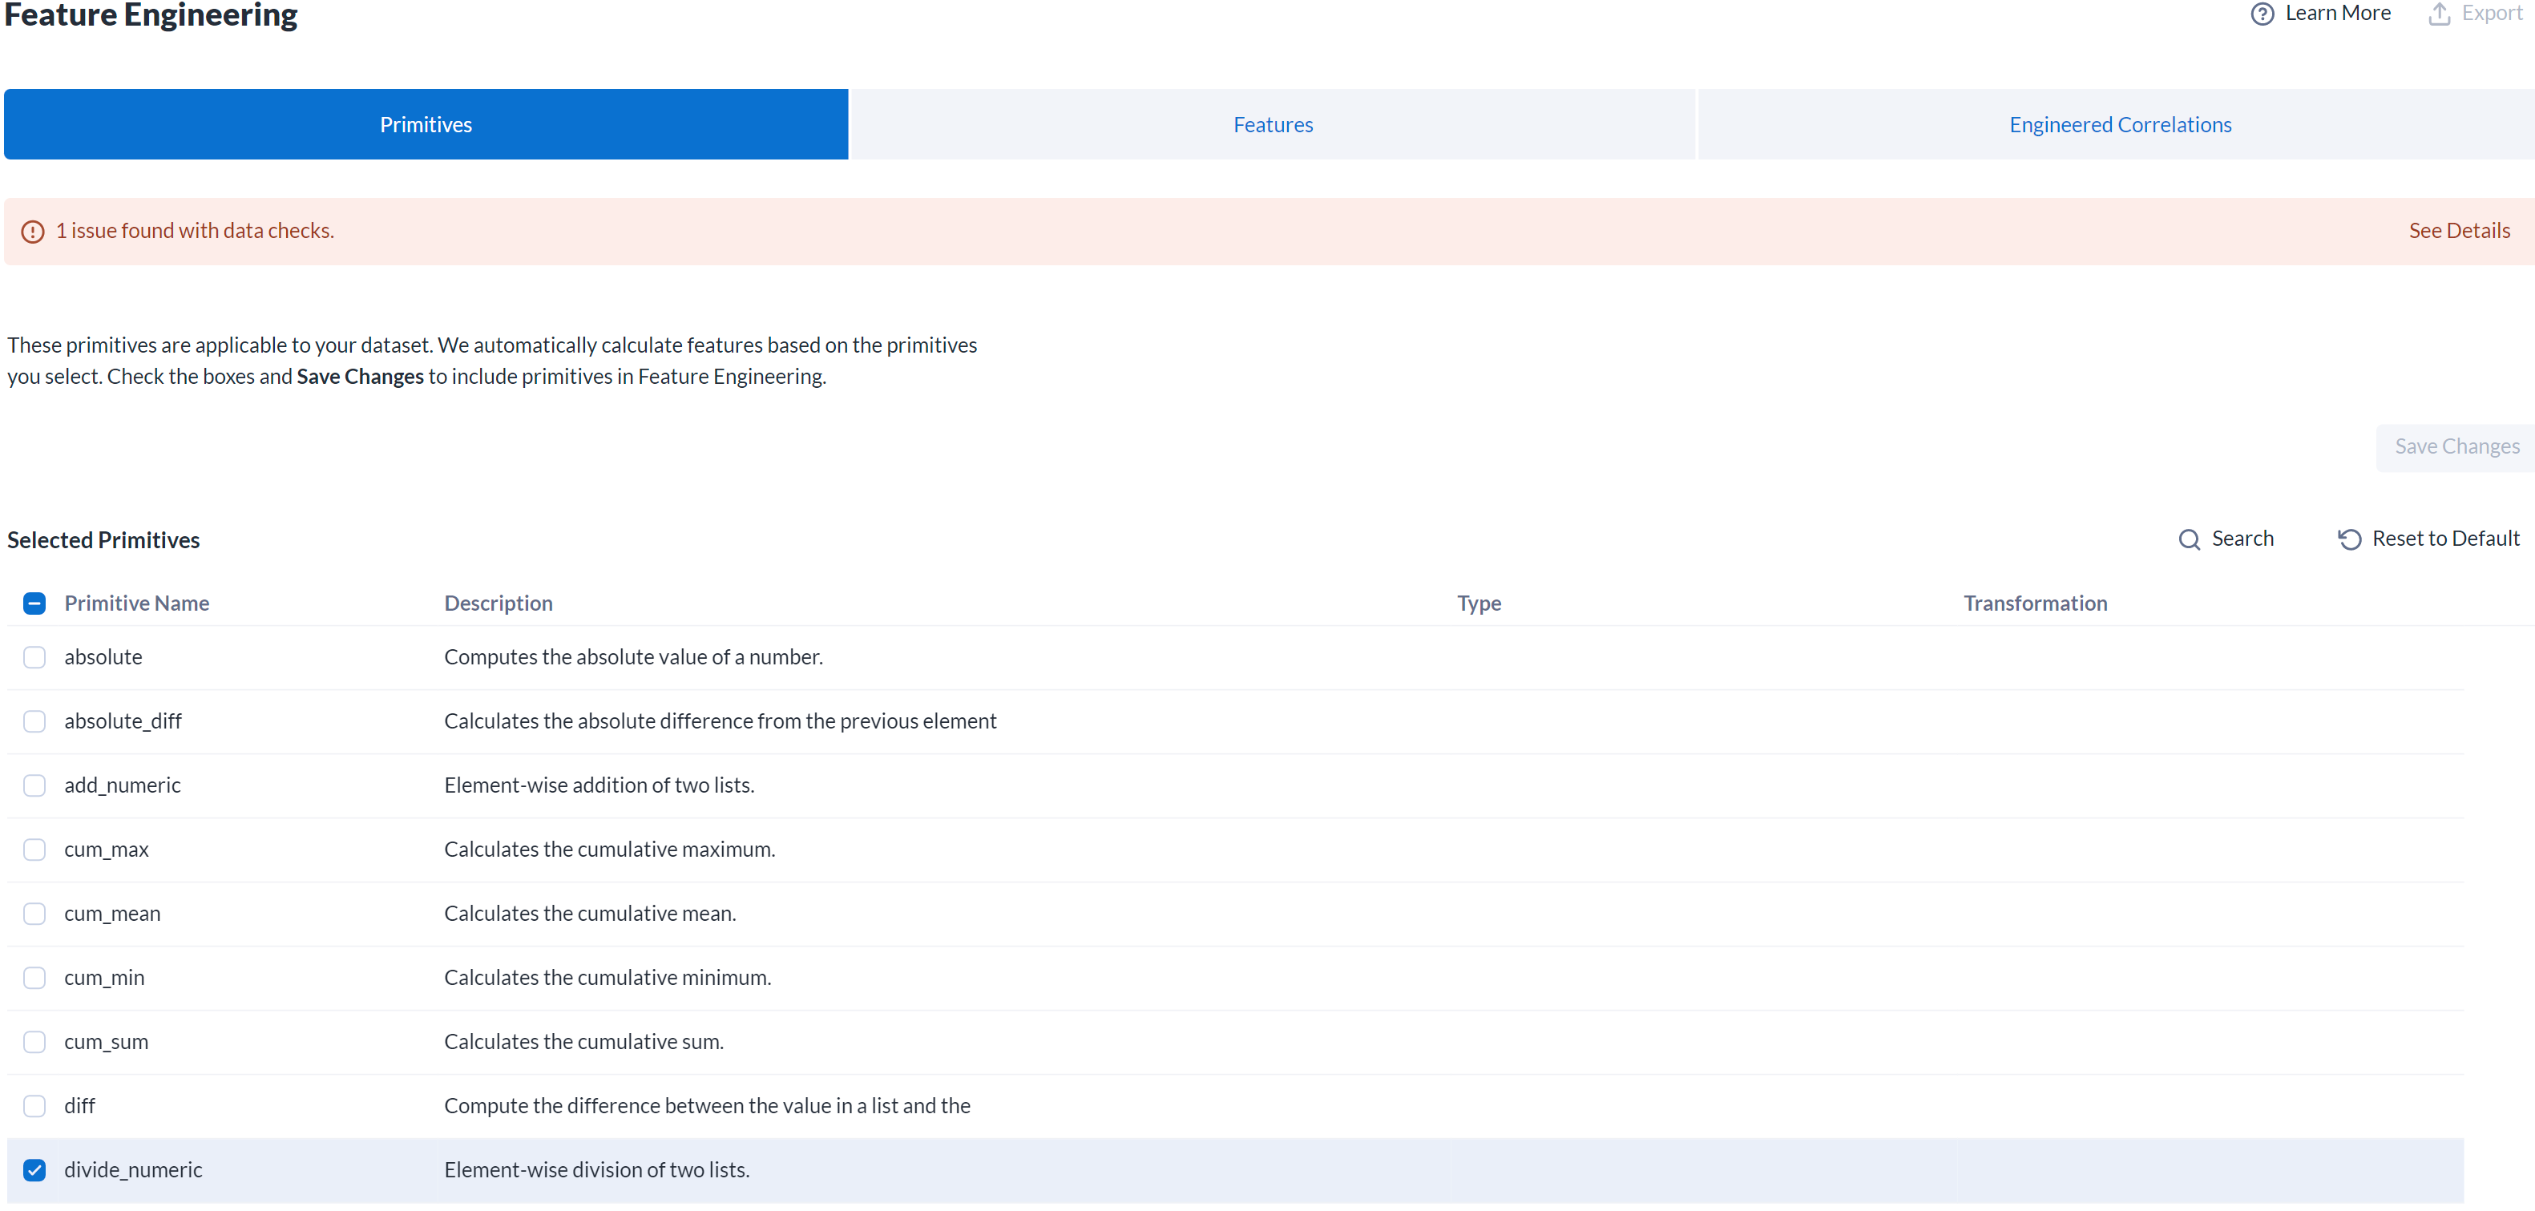The height and width of the screenshot is (1211, 2535).
Task: Switch to the Features tab
Action: click(1273, 124)
